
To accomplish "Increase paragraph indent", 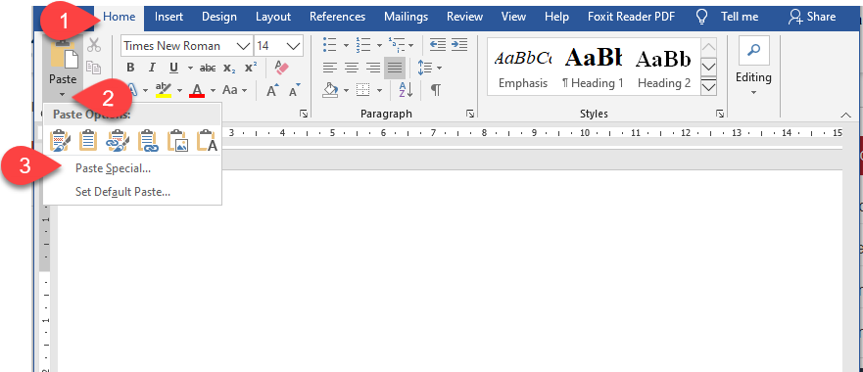I will click(x=459, y=45).
